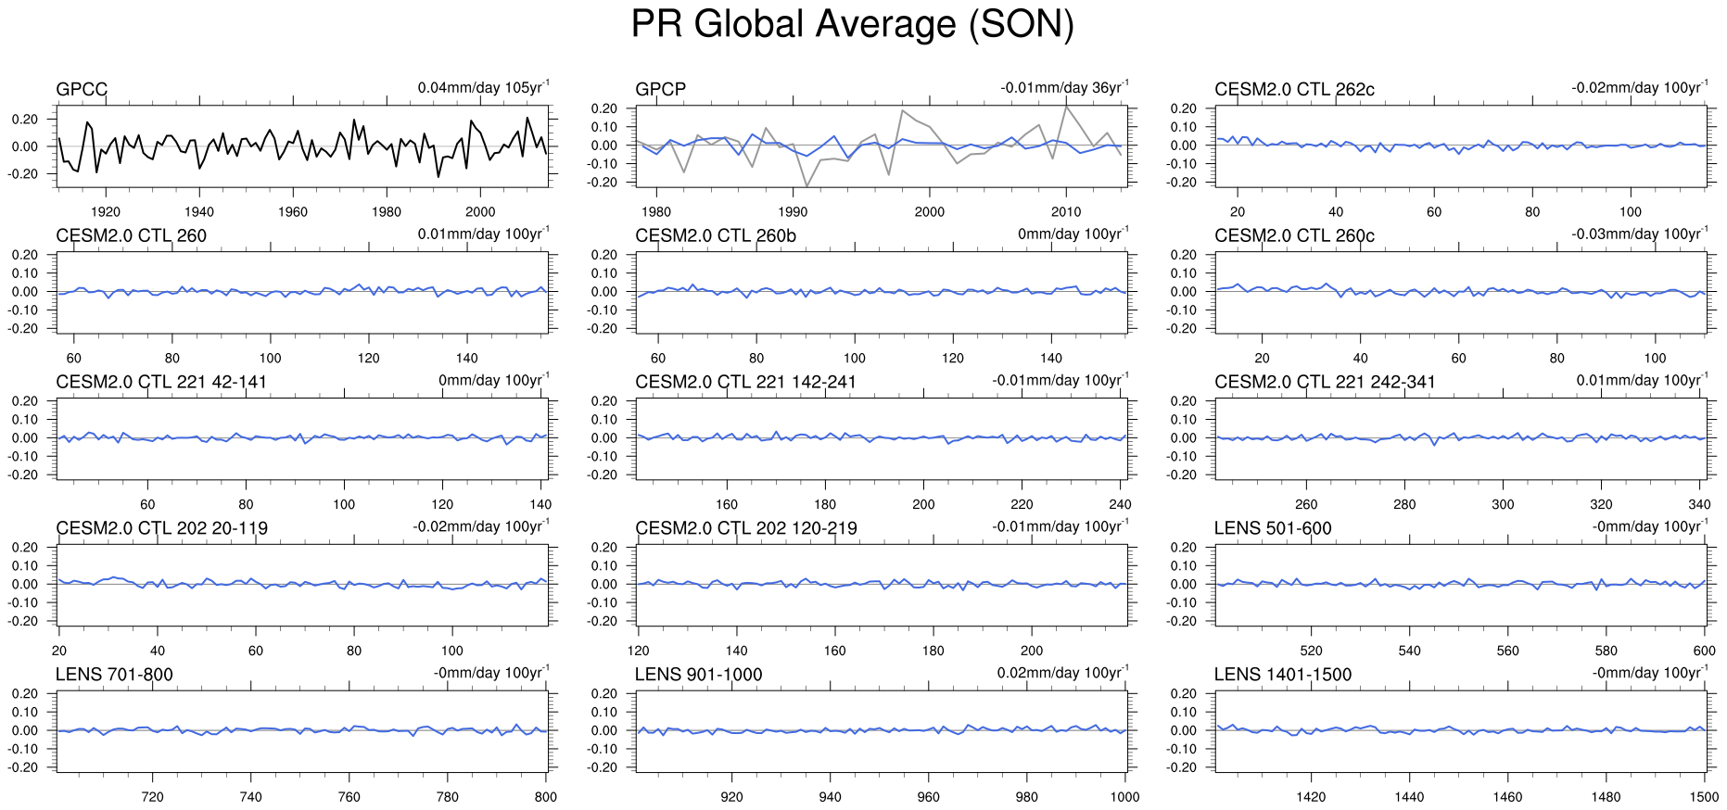This screenshot has height=810, width=1727.
Task: Select the LENS 701-800 time series plot
Action: pyautogui.click(x=302, y=731)
